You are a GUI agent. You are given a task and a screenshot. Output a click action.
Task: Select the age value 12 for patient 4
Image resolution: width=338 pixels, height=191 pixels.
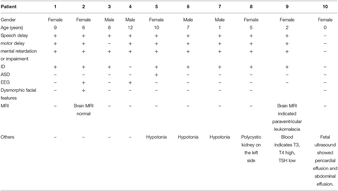pos(130,28)
